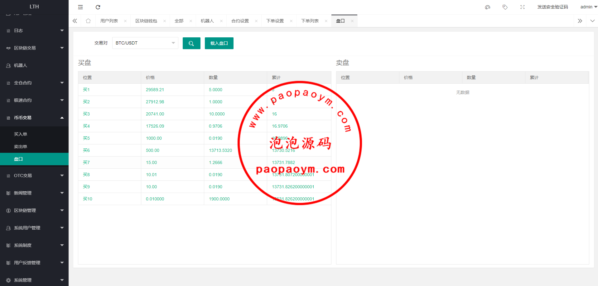Open the BTC/USDT trading pair dropdown
598x286 pixels.
click(145, 43)
